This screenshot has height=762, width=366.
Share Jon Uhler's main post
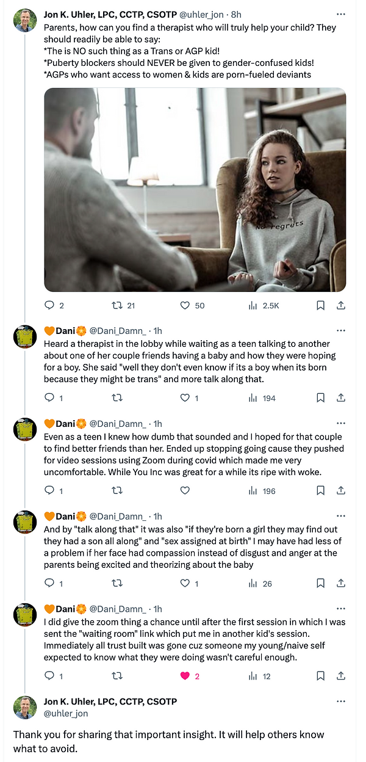[341, 305]
